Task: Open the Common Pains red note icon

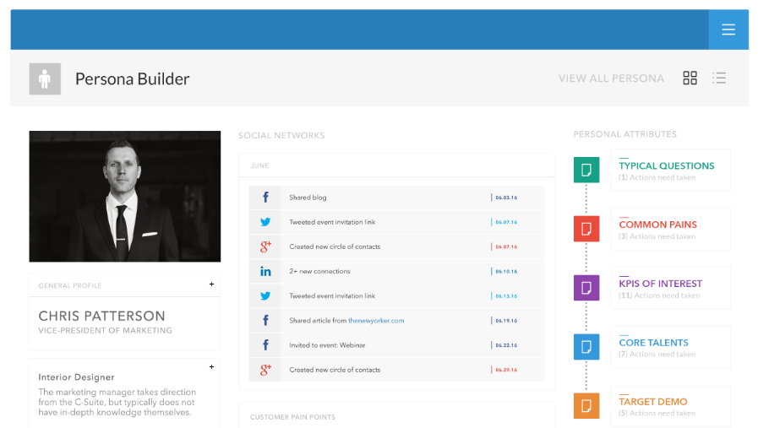Action: coord(586,229)
